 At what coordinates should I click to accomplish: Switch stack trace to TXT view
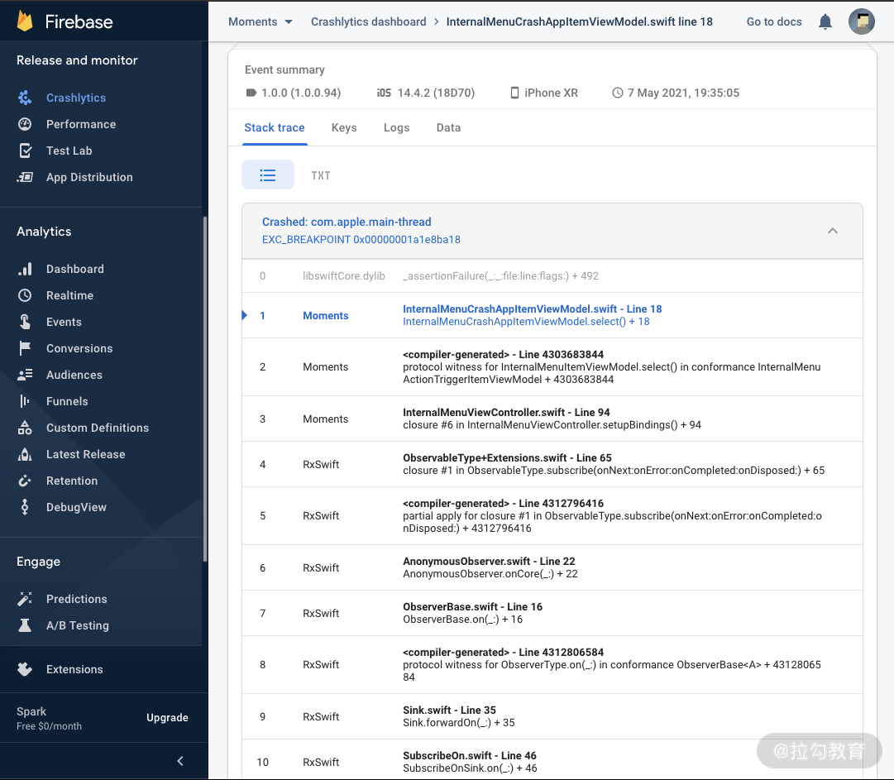(x=320, y=175)
